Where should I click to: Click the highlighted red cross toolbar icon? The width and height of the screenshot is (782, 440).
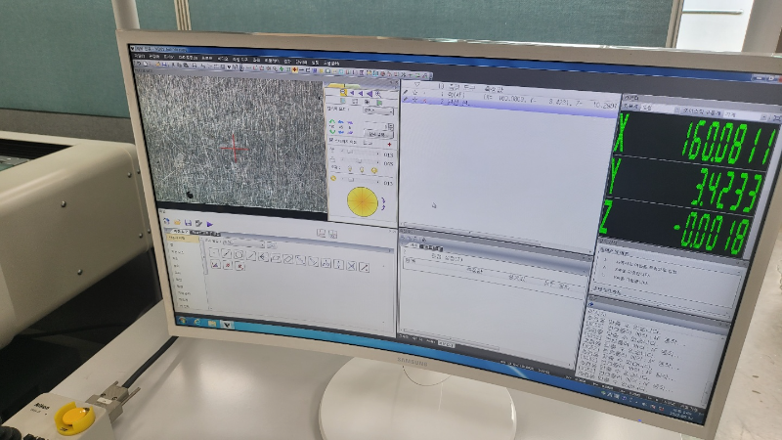(x=295, y=69)
